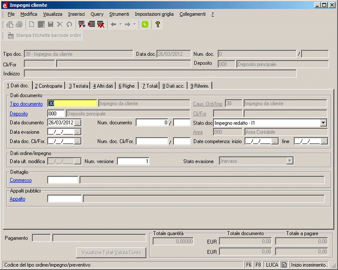Viewport: 338px width, 270px height.
Task: Click the document icon in status bar
Action: pos(284,265)
